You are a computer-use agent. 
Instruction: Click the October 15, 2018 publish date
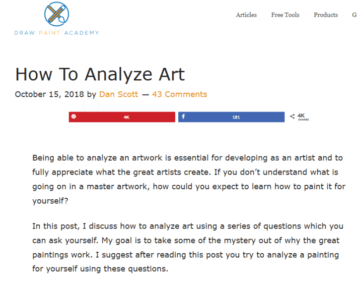point(50,94)
